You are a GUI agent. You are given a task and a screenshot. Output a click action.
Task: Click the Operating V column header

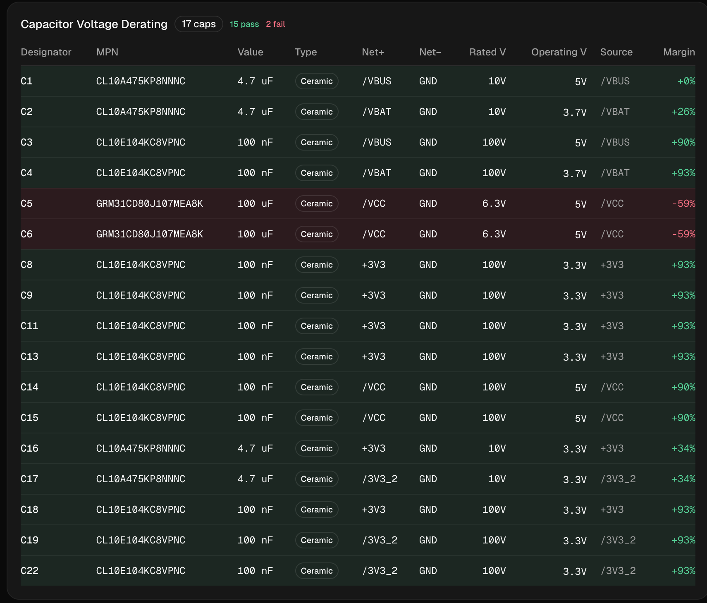click(558, 52)
